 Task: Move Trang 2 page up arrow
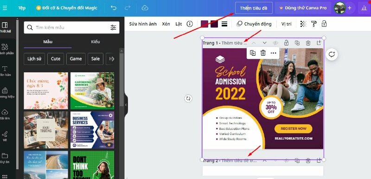[264, 160]
